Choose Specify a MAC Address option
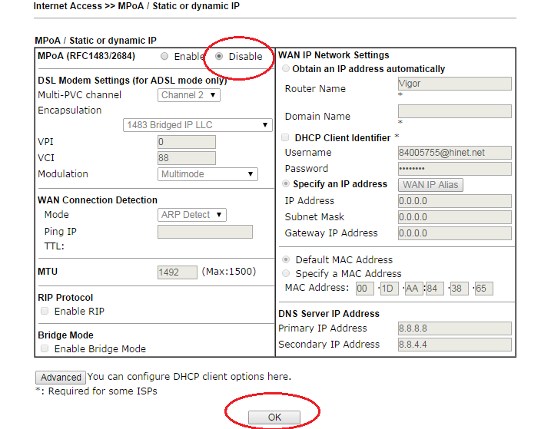 pyautogui.click(x=287, y=273)
